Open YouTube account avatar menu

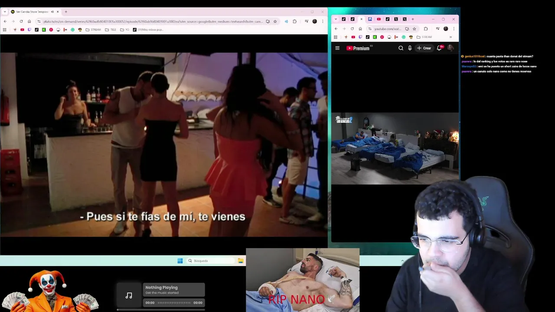[x=451, y=48]
